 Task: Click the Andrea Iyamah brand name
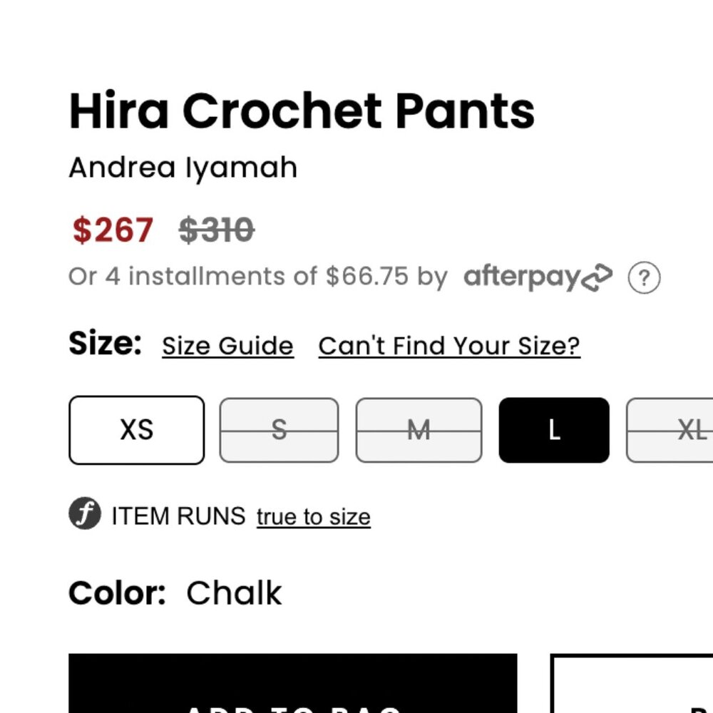pyautogui.click(x=183, y=167)
